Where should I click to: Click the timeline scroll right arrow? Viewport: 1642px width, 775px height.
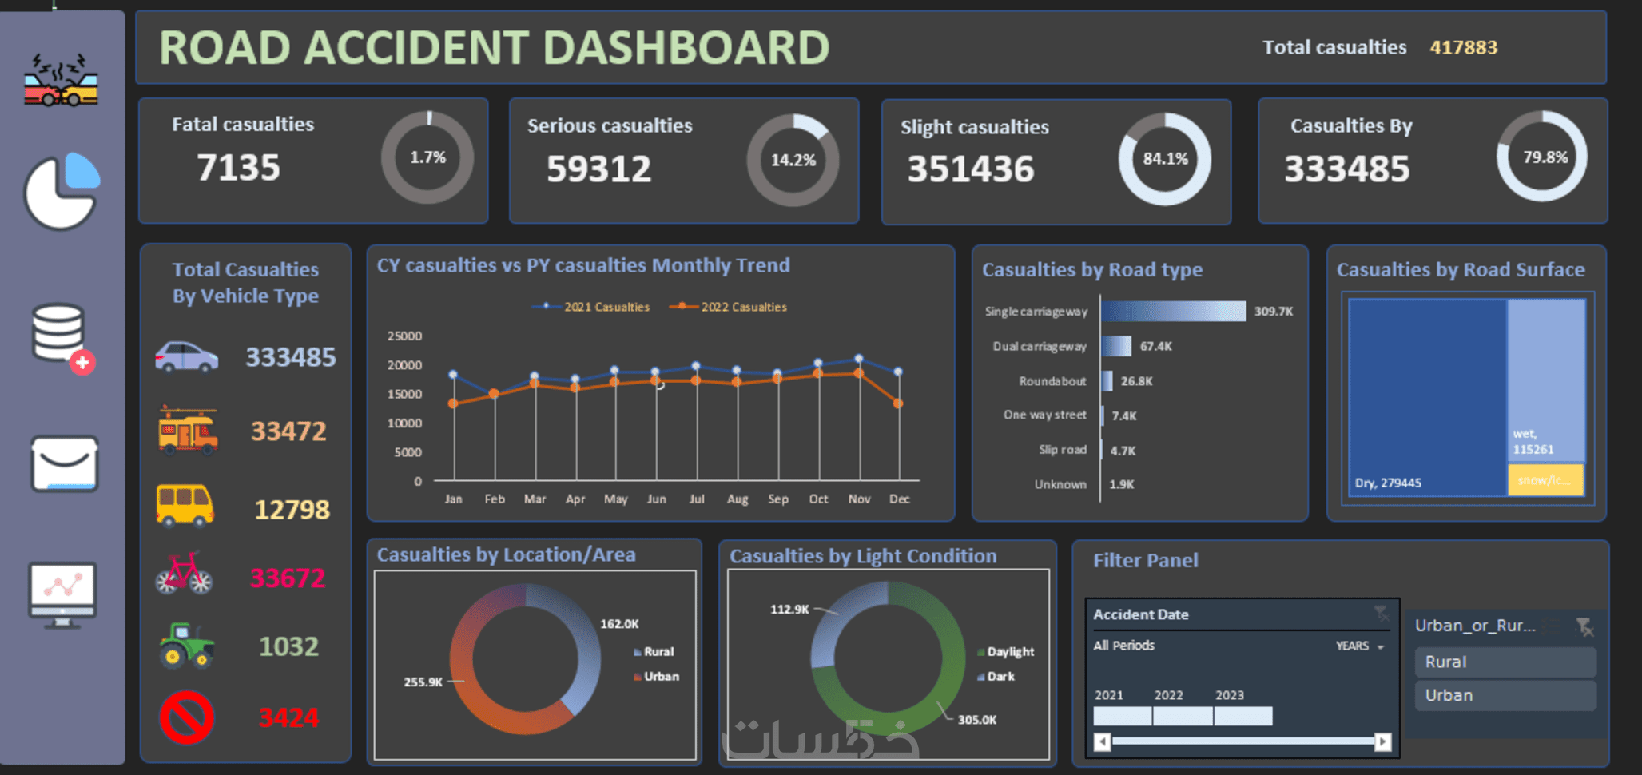click(1382, 742)
